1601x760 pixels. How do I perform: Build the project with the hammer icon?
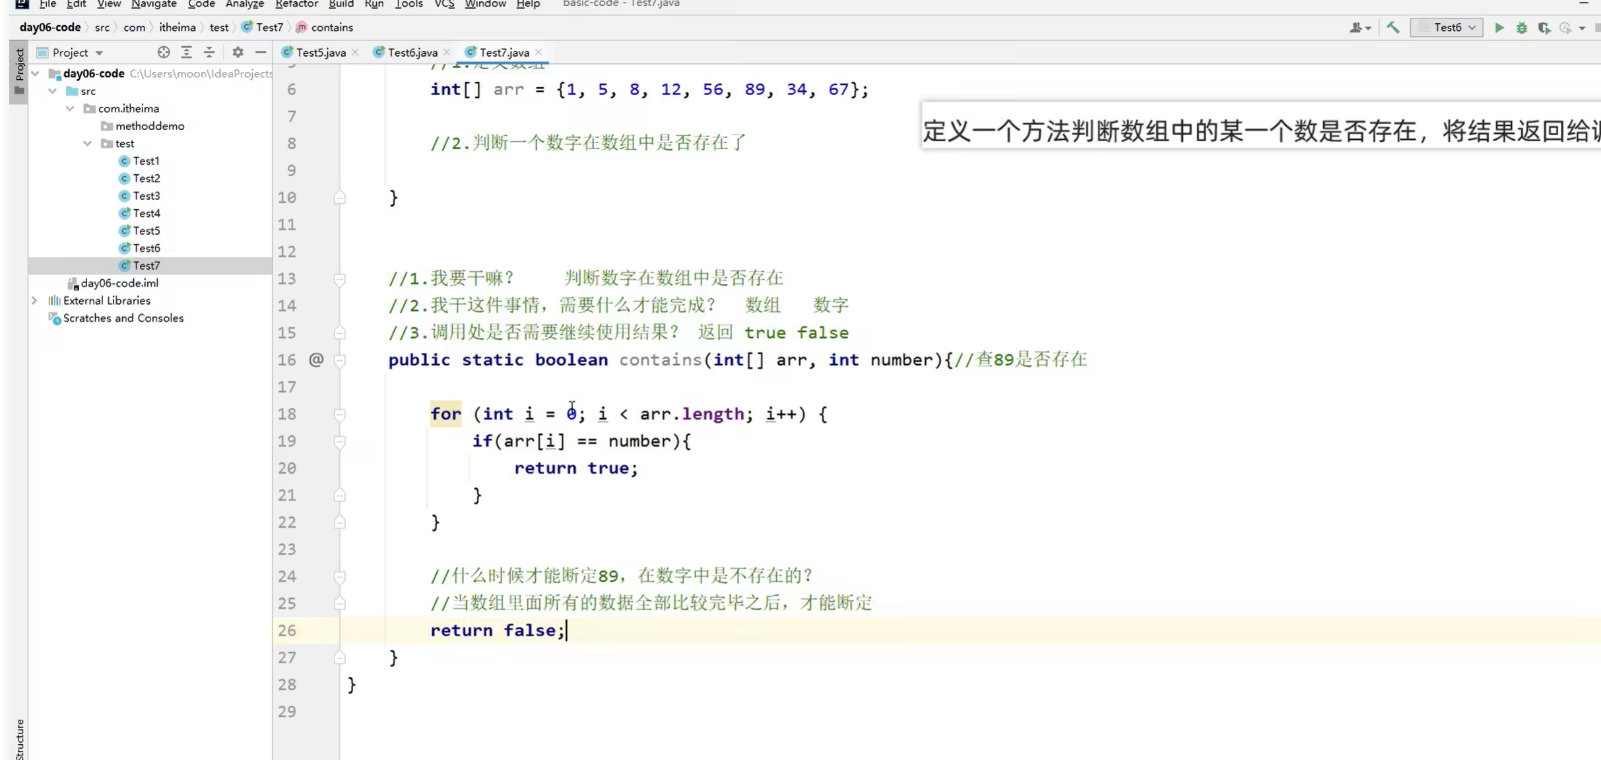pos(1393,28)
